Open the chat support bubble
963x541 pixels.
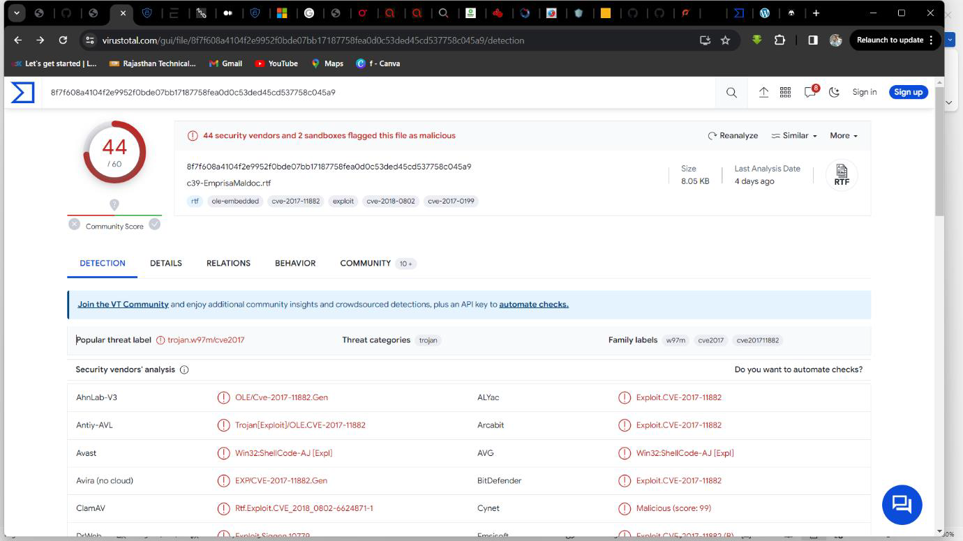[902, 504]
